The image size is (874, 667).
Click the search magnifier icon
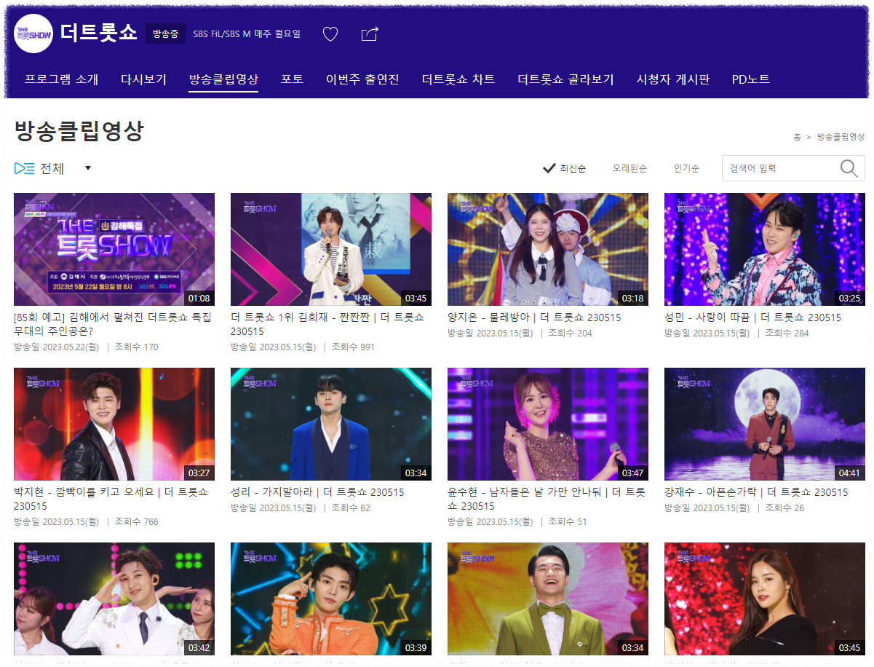pos(849,168)
